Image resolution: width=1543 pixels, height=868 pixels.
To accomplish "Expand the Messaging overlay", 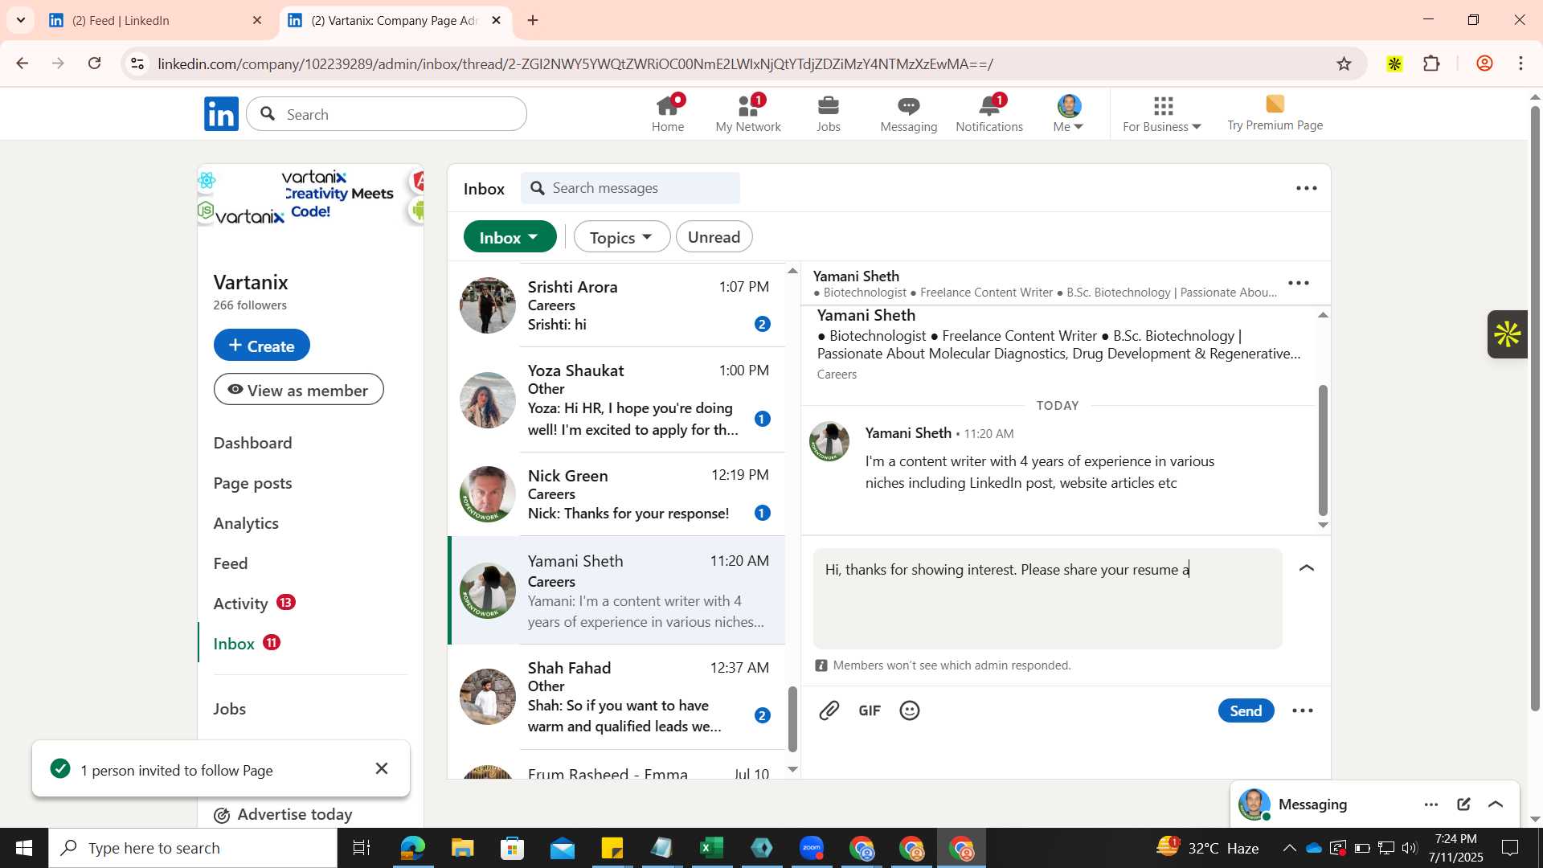I will coord(1496,805).
